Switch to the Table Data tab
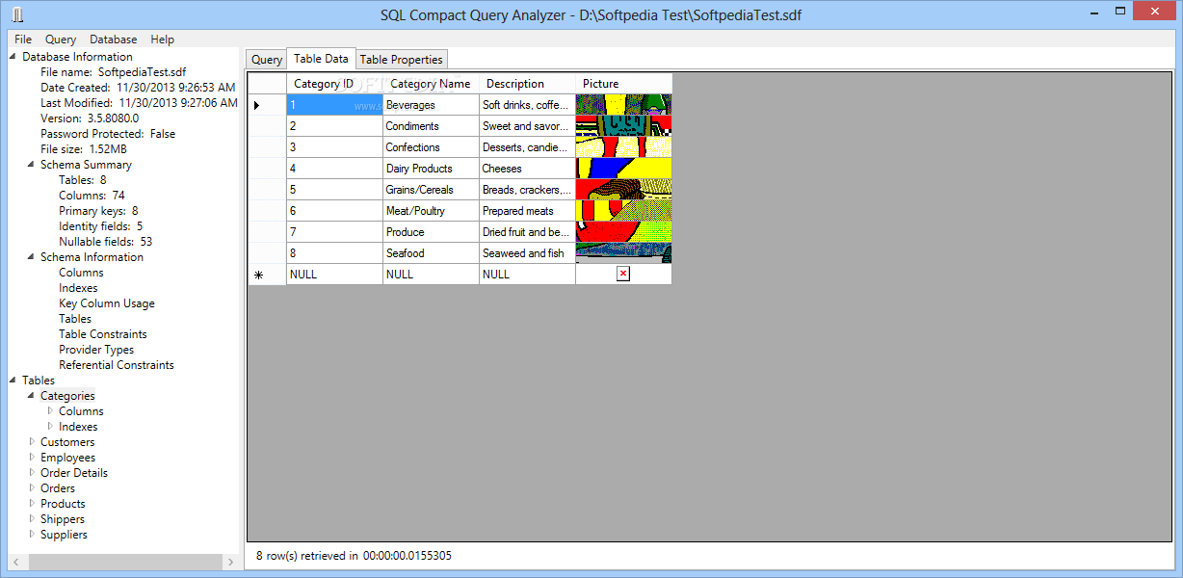The width and height of the screenshot is (1183, 578). [321, 59]
